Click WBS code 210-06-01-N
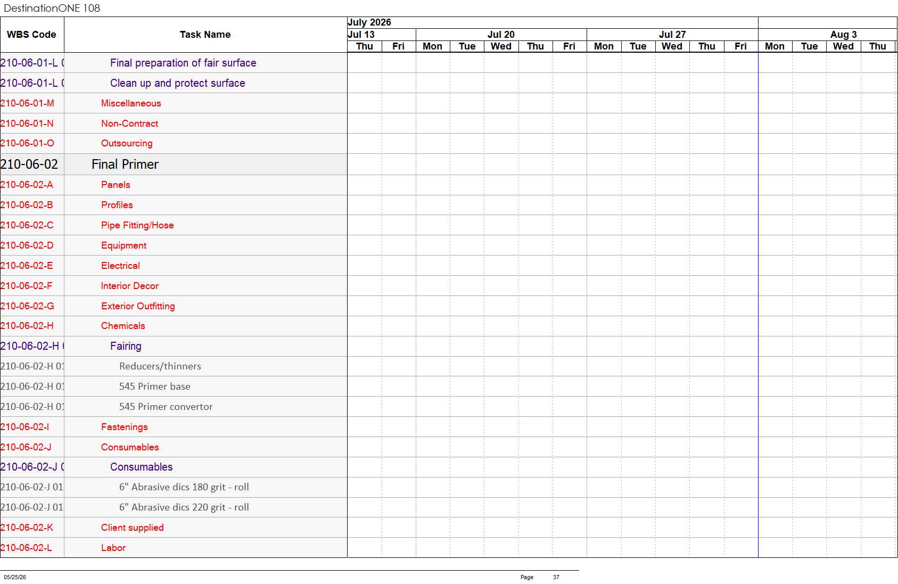 pyautogui.click(x=27, y=124)
